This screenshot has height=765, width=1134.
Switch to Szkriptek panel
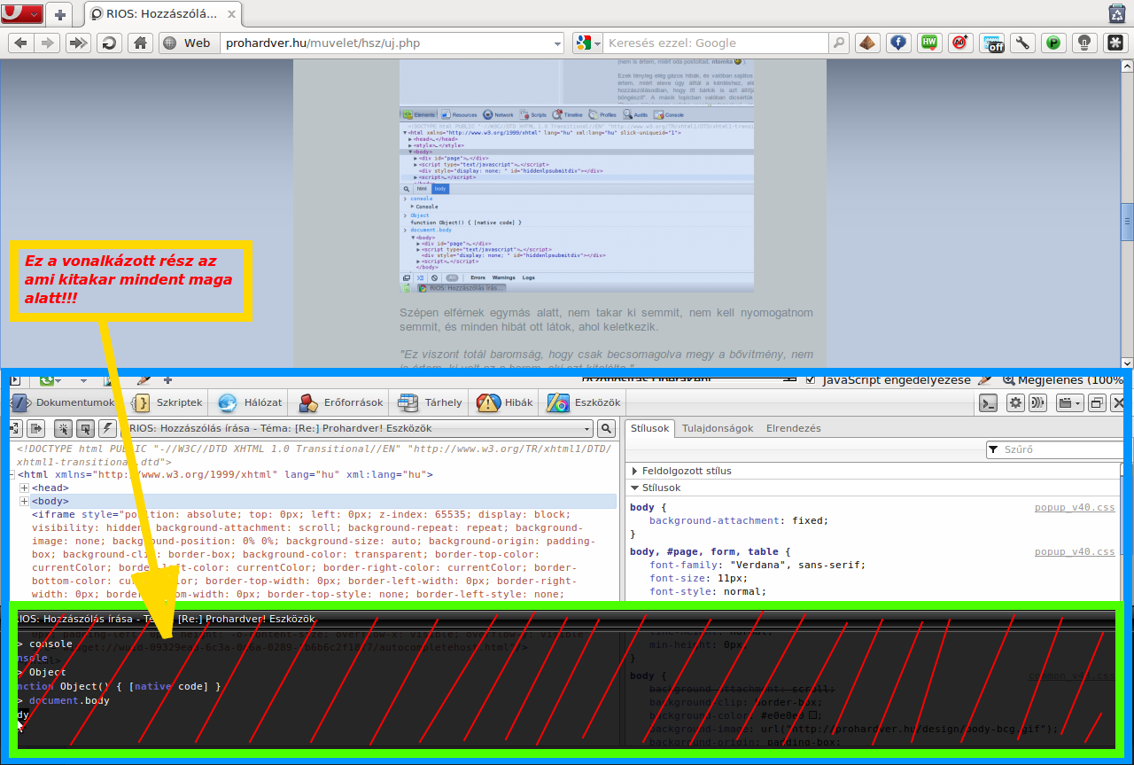[x=168, y=402]
